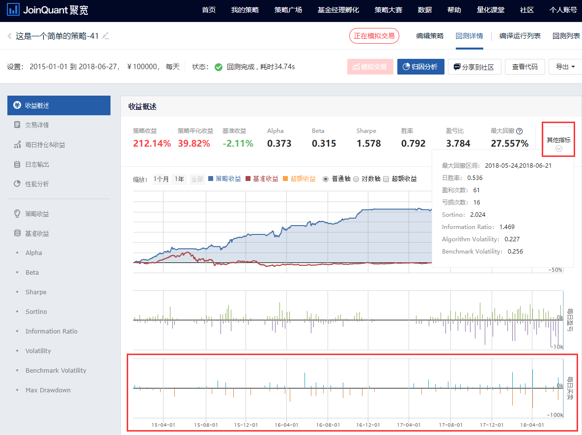The height and width of the screenshot is (435, 582).
Task: Click the pencil icon to rename strategy
Action: click(x=105, y=36)
